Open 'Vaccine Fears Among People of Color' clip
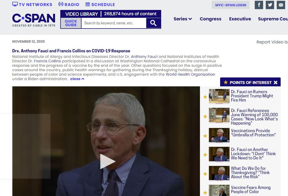The image size is (288, 196). coord(251,189)
